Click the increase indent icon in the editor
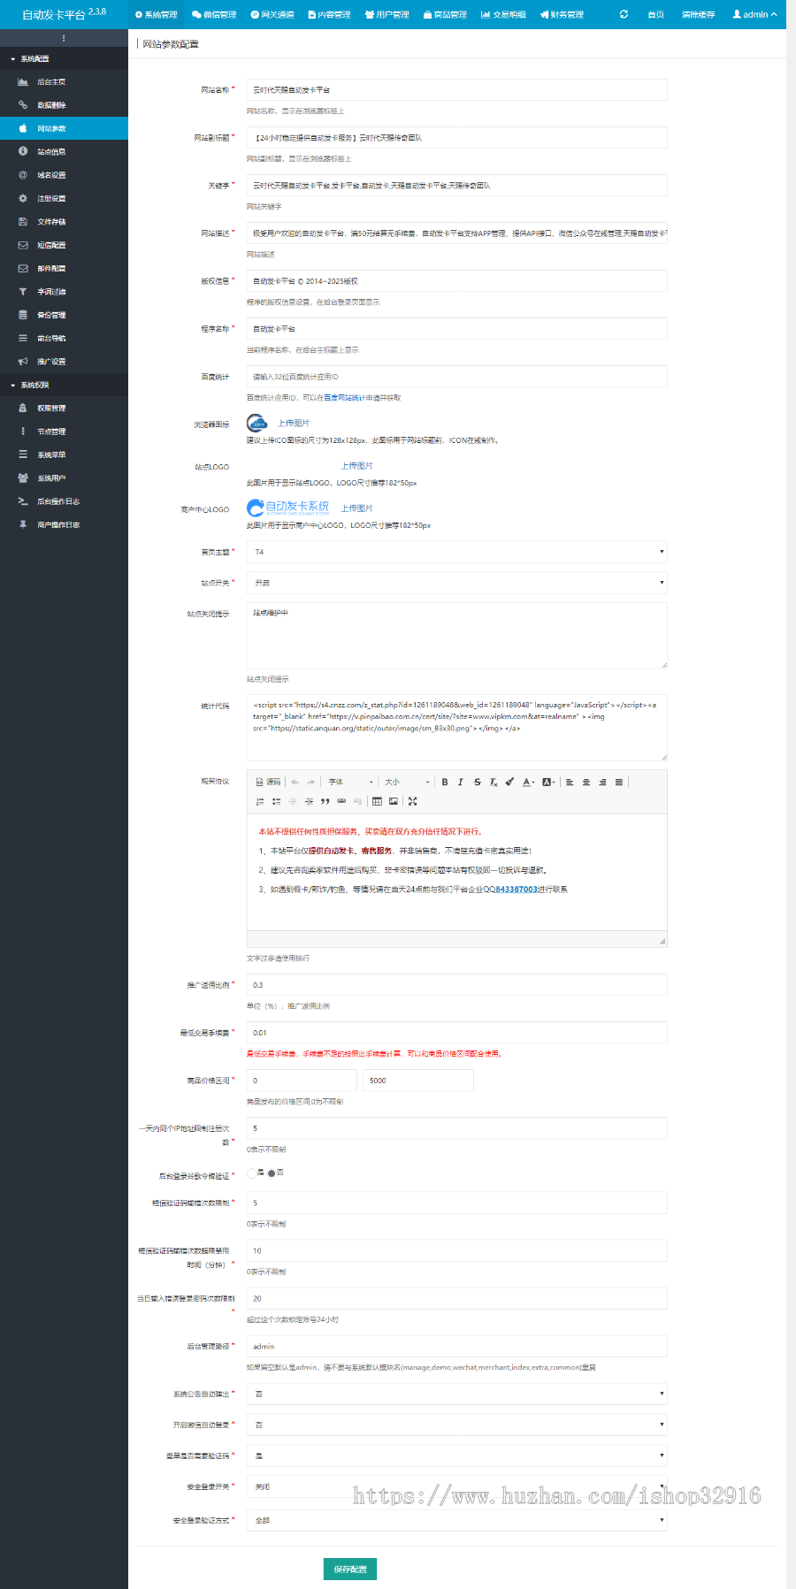Image resolution: width=796 pixels, height=1589 pixels. (309, 801)
